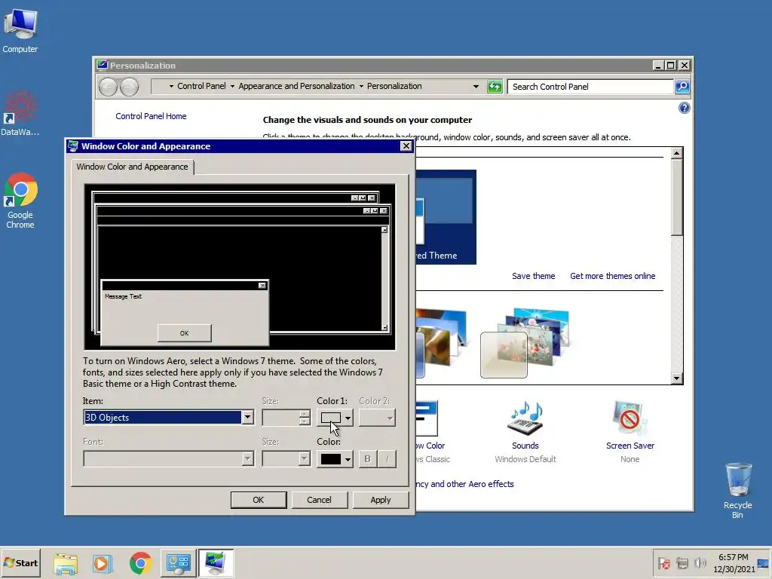Click the Apply button
The height and width of the screenshot is (579, 772).
(x=381, y=500)
